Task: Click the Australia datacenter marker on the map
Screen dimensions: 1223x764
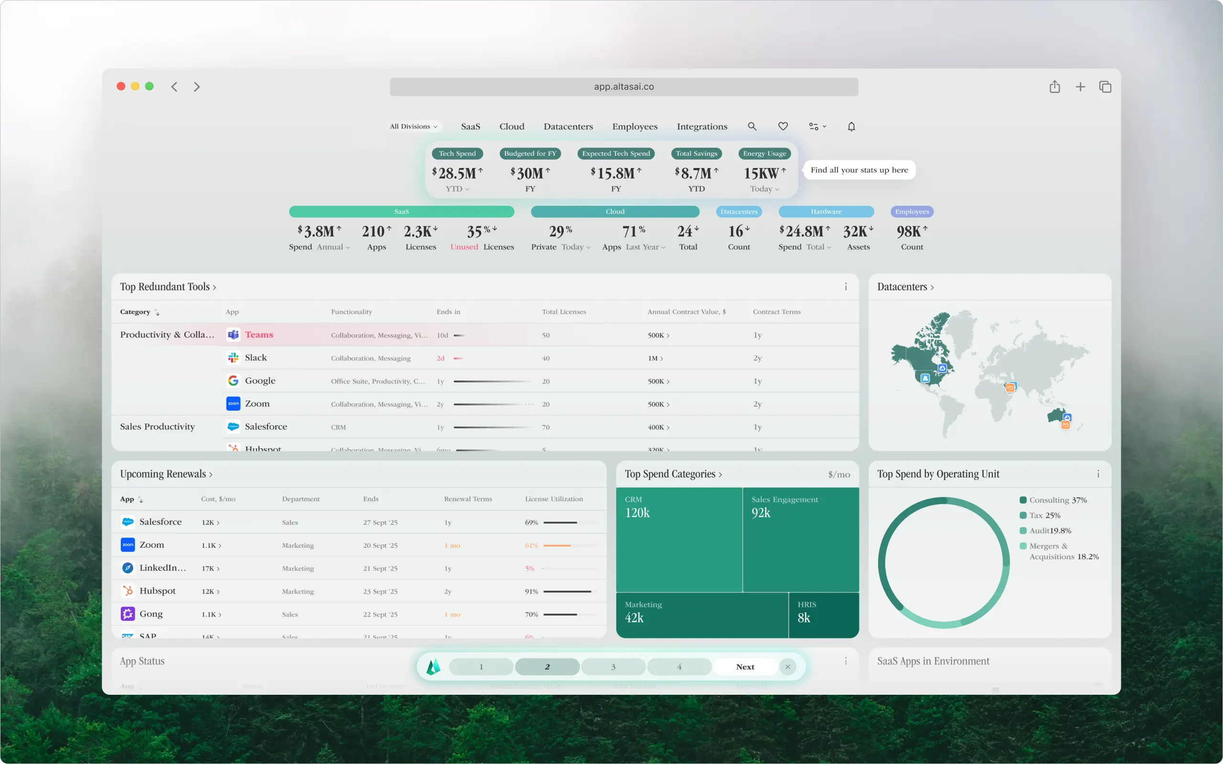Action: coord(1066,418)
